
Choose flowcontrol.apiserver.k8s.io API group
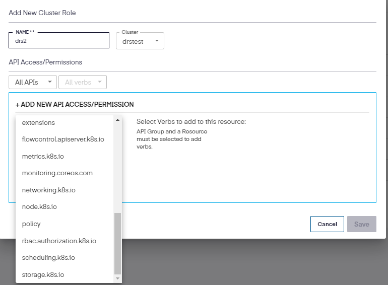[63, 139]
